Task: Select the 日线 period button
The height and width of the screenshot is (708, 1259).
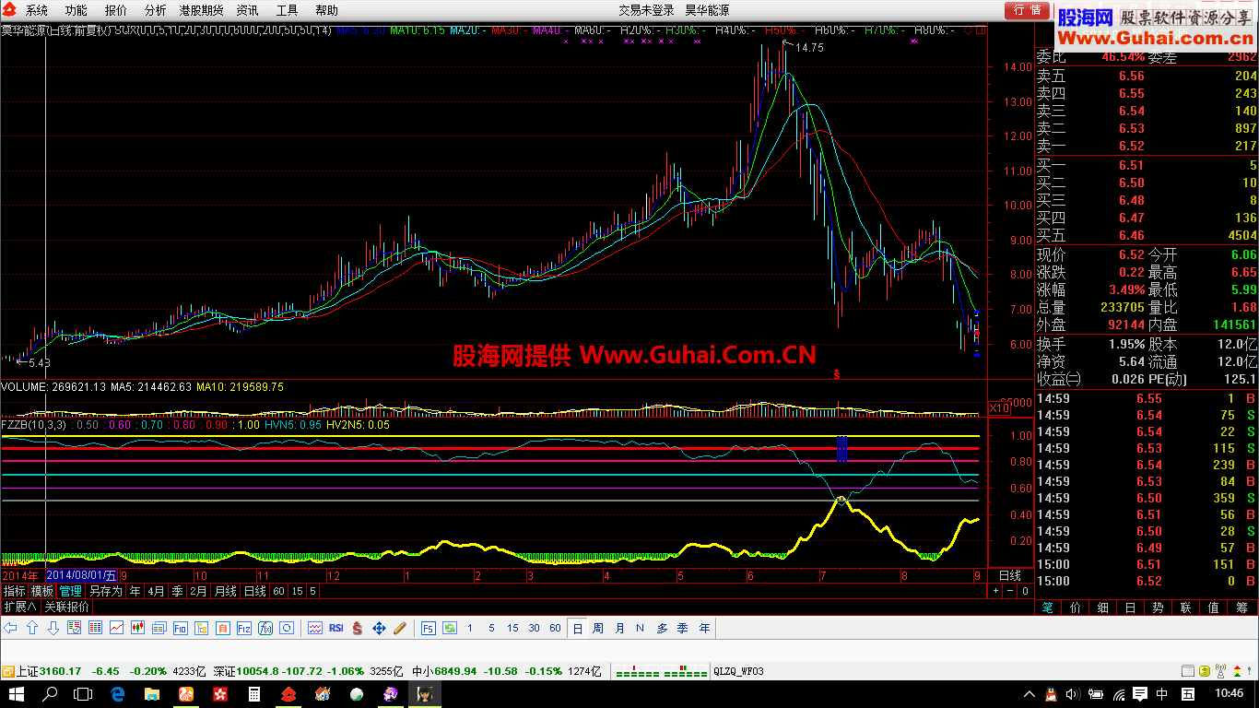Action: [255, 591]
